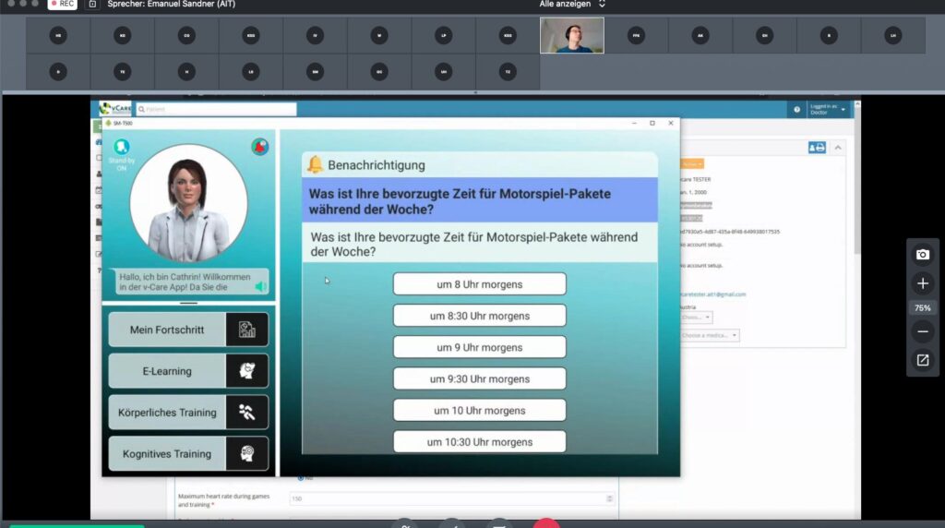Choose um 10 Uhr morgens
This screenshot has height=528, width=945.
click(480, 411)
